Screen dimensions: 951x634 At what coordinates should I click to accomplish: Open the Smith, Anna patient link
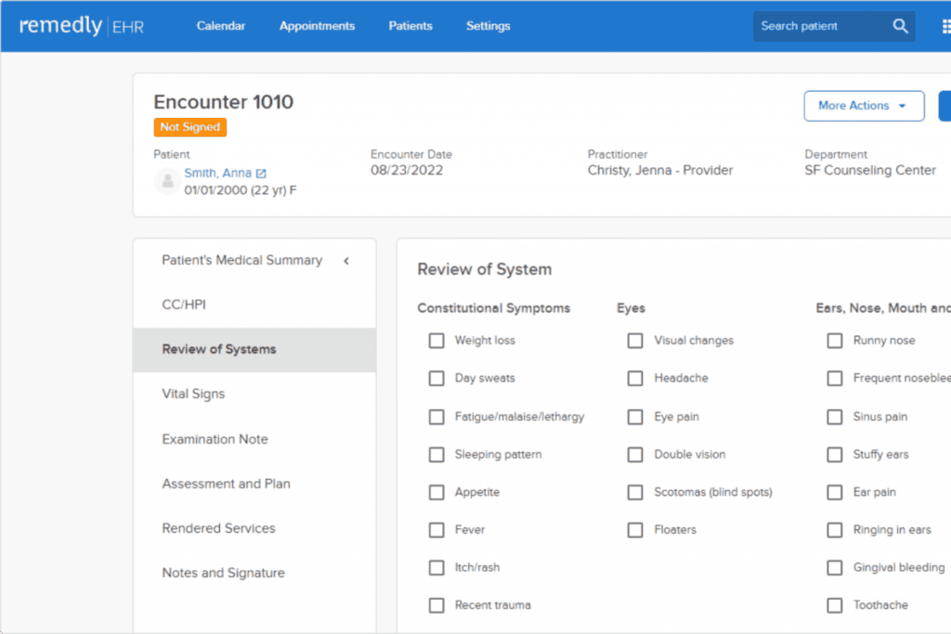click(217, 174)
